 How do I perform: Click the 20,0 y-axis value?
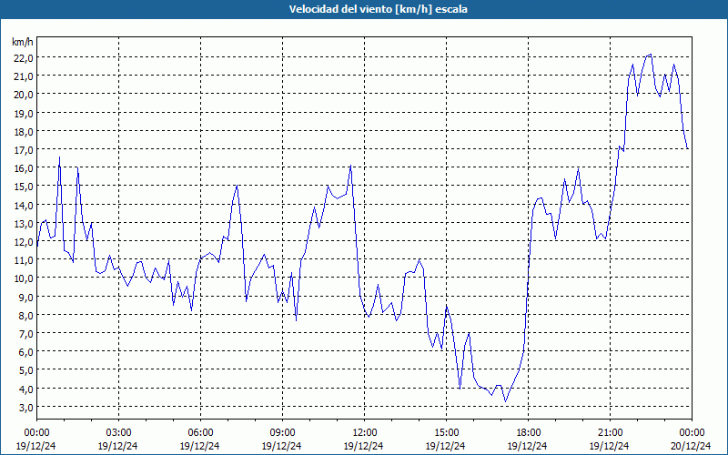[x=24, y=95]
